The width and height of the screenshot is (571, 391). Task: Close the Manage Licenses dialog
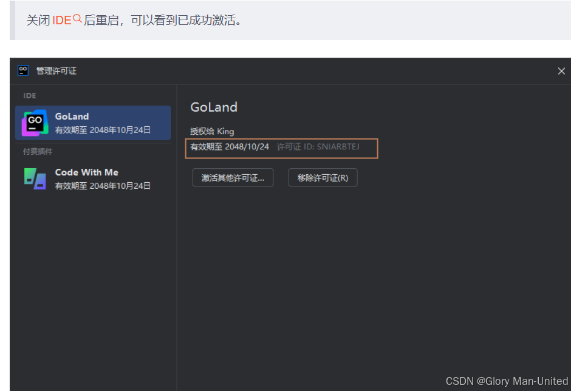click(x=561, y=71)
